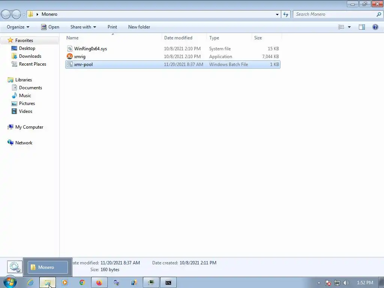Open Firefox from the taskbar
The height and width of the screenshot is (288, 384).
(99, 283)
